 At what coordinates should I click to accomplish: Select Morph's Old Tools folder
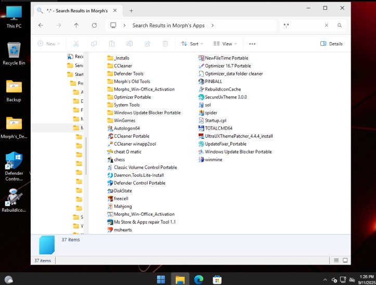[129, 82]
